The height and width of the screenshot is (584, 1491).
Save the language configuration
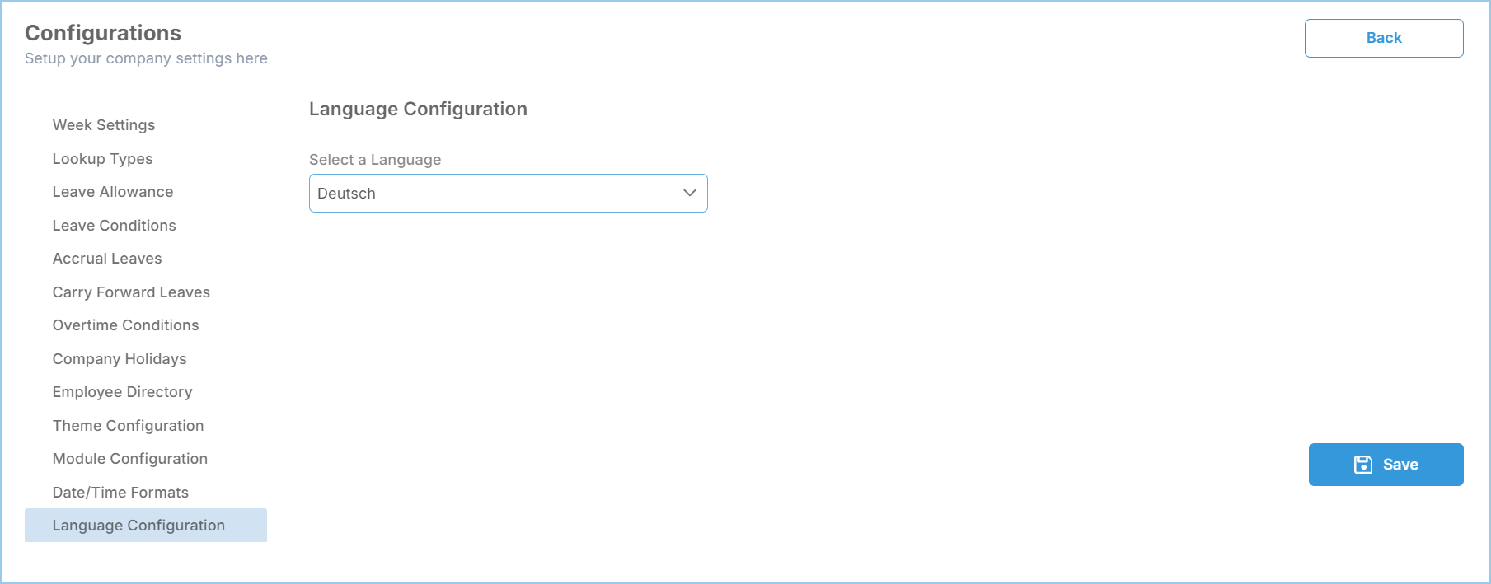(x=1386, y=465)
